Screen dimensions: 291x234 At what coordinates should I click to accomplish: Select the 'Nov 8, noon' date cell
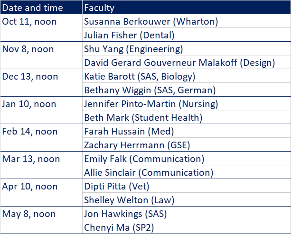click(x=41, y=55)
